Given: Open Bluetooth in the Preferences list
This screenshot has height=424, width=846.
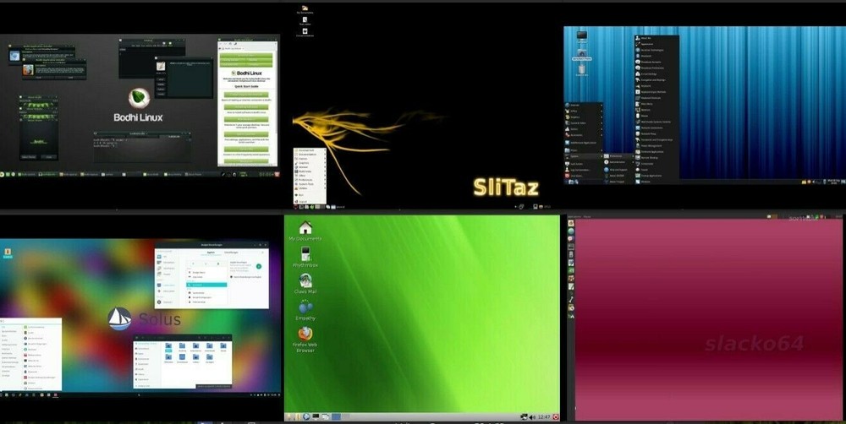Looking at the screenshot, I should (x=656, y=56).
